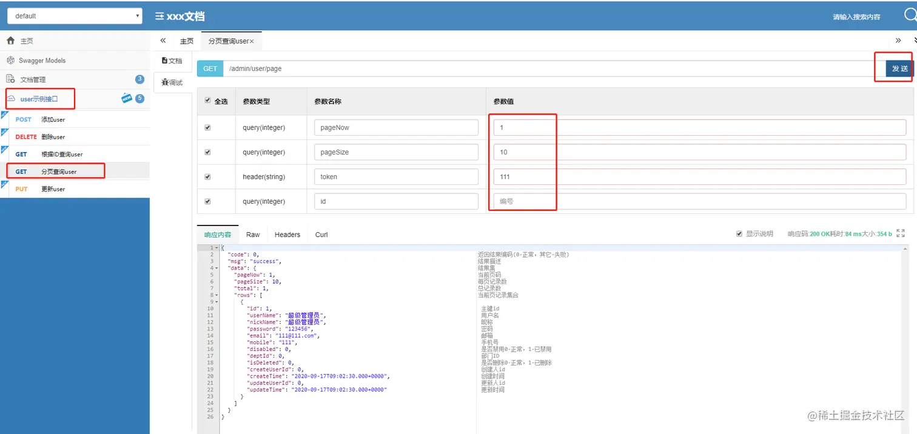Open the Raw response tab
Screen dimensions: 917x434
(x=253, y=235)
